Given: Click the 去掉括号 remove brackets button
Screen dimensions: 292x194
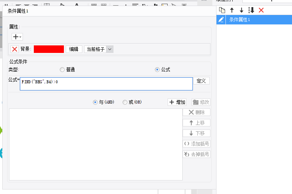Looking at the screenshot, I should (197, 154).
